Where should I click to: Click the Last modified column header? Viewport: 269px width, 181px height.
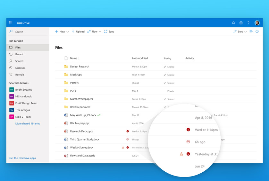(x=140, y=58)
